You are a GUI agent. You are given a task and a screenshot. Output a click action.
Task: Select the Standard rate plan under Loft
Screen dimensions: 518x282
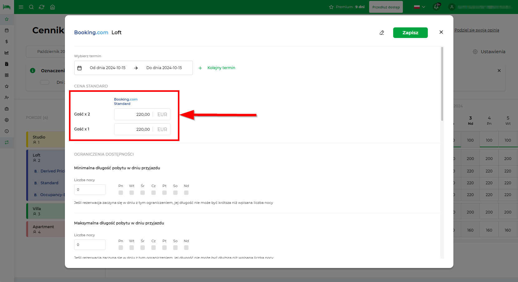(x=49, y=183)
